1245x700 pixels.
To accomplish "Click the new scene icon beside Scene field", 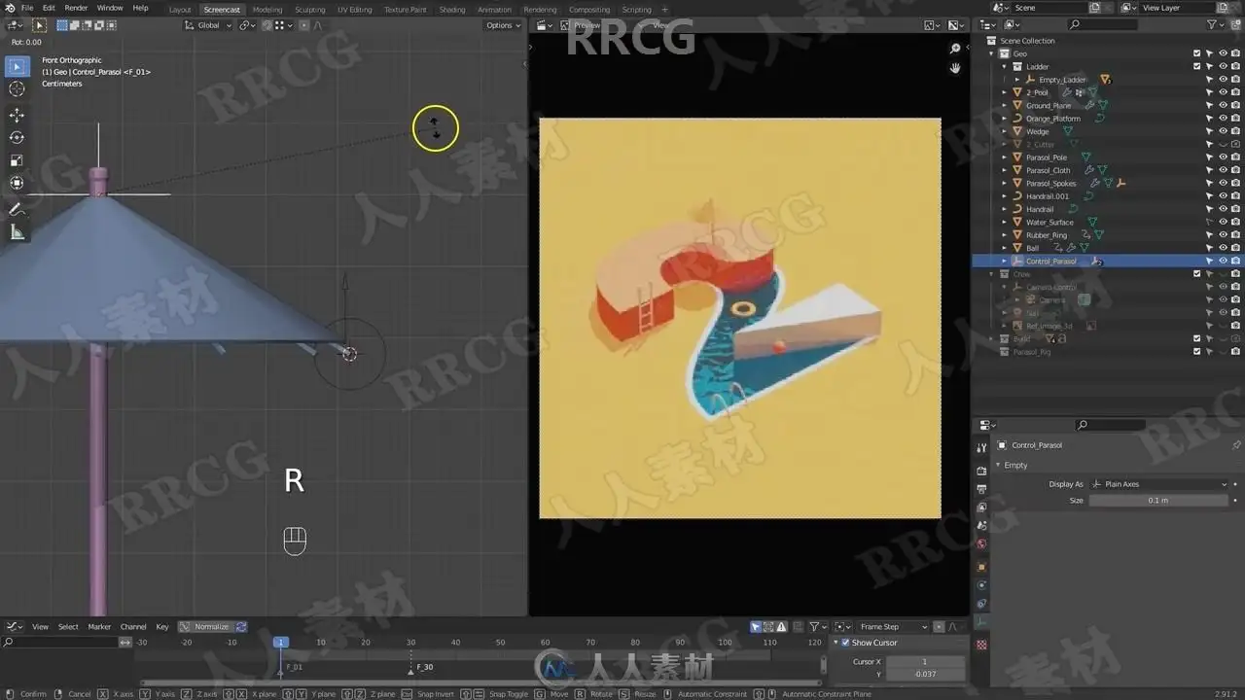I will (1095, 8).
